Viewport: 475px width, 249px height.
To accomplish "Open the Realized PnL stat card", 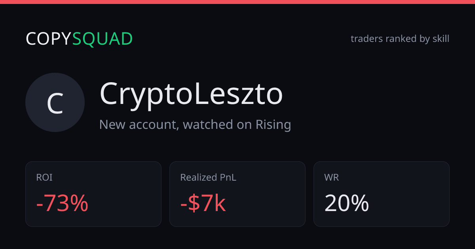I will point(237,194).
